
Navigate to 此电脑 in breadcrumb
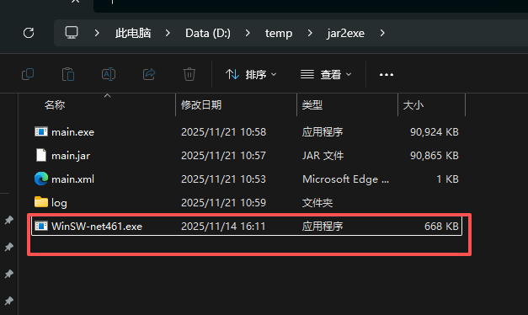[x=133, y=33]
